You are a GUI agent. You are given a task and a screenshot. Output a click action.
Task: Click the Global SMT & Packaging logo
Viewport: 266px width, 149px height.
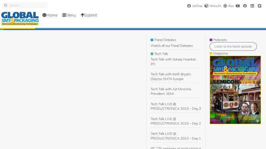click(x=20, y=19)
